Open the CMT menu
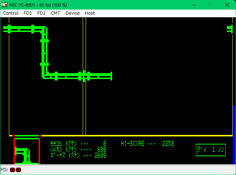Screen dimensions: 236x175 click(55, 13)
